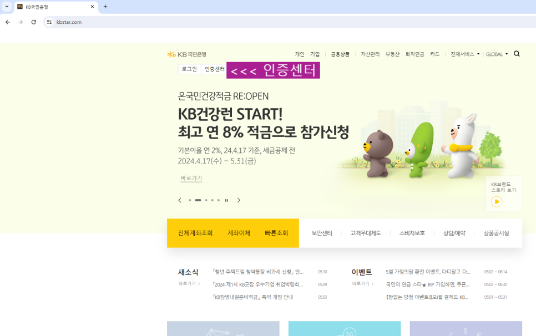Open the 보안센터 link
Screen dimensions: 536x336
pyautogui.click(x=322, y=233)
